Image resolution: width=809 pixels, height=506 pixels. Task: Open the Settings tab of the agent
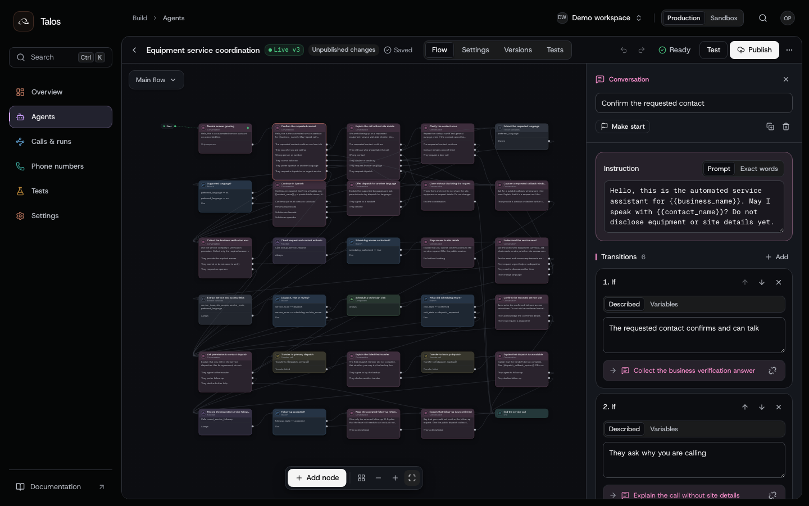coord(475,50)
